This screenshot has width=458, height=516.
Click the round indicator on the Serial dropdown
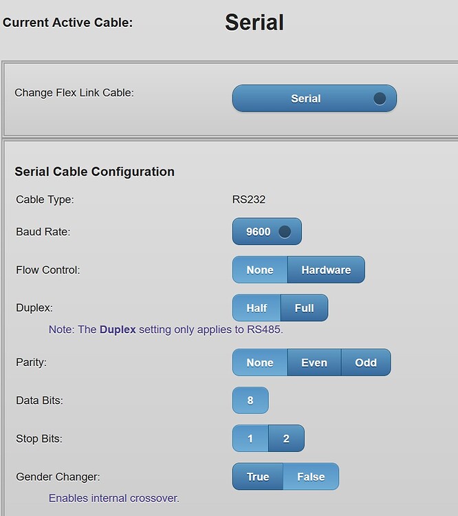380,98
